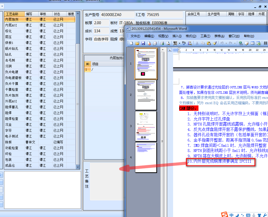Click the 繁 Chinese conversion icon

pyautogui.click(x=175, y=43)
